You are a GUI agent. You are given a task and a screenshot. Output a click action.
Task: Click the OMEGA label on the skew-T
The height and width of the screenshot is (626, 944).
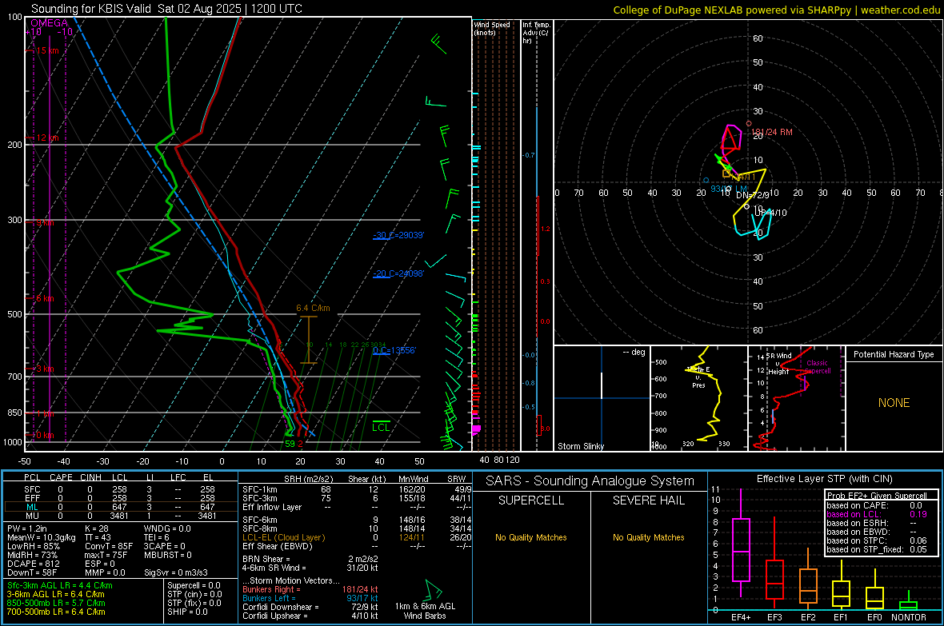coord(50,23)
